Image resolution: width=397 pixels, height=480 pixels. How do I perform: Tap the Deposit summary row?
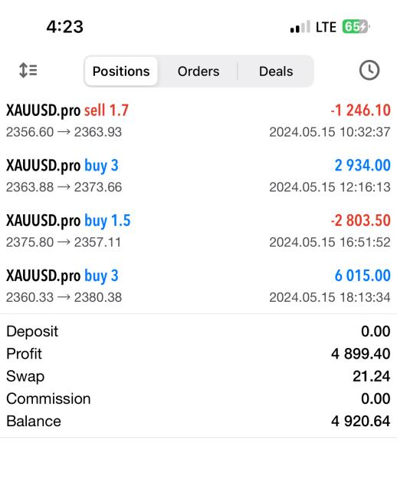coord(198,332)
